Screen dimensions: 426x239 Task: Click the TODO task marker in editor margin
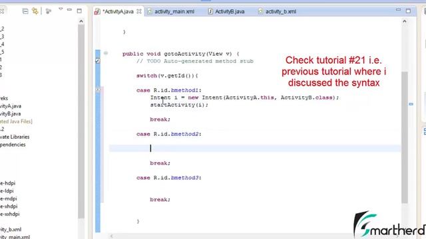(98, 61)
